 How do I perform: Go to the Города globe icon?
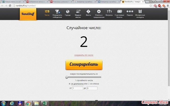pos(67,12)
